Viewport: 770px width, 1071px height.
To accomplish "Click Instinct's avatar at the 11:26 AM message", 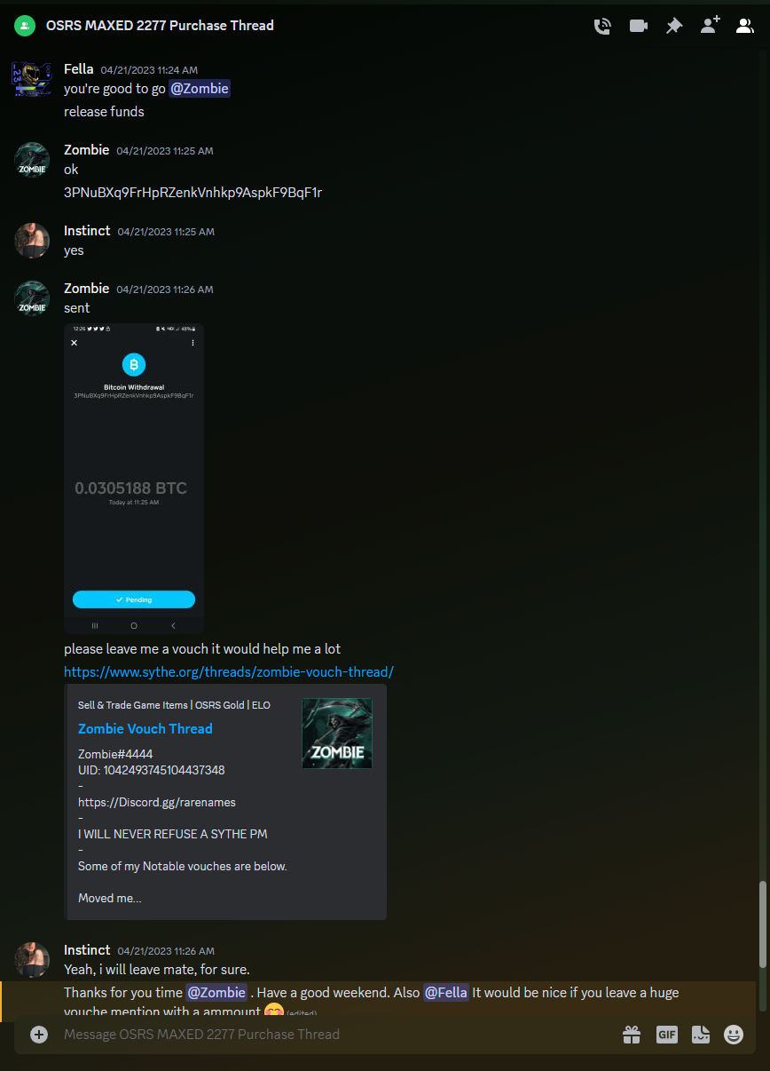I will tap(32, 960).
